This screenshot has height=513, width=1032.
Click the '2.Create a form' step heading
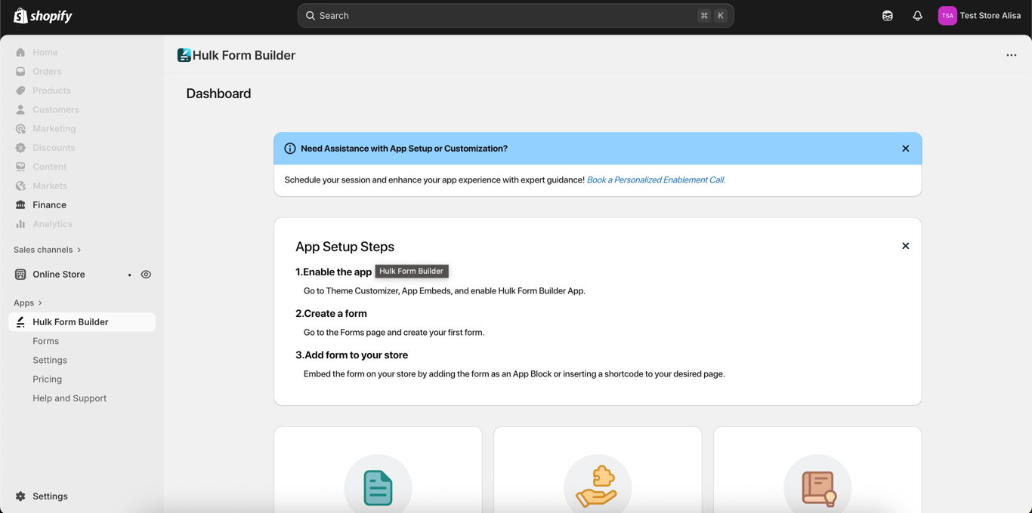(x=331, y=314)
